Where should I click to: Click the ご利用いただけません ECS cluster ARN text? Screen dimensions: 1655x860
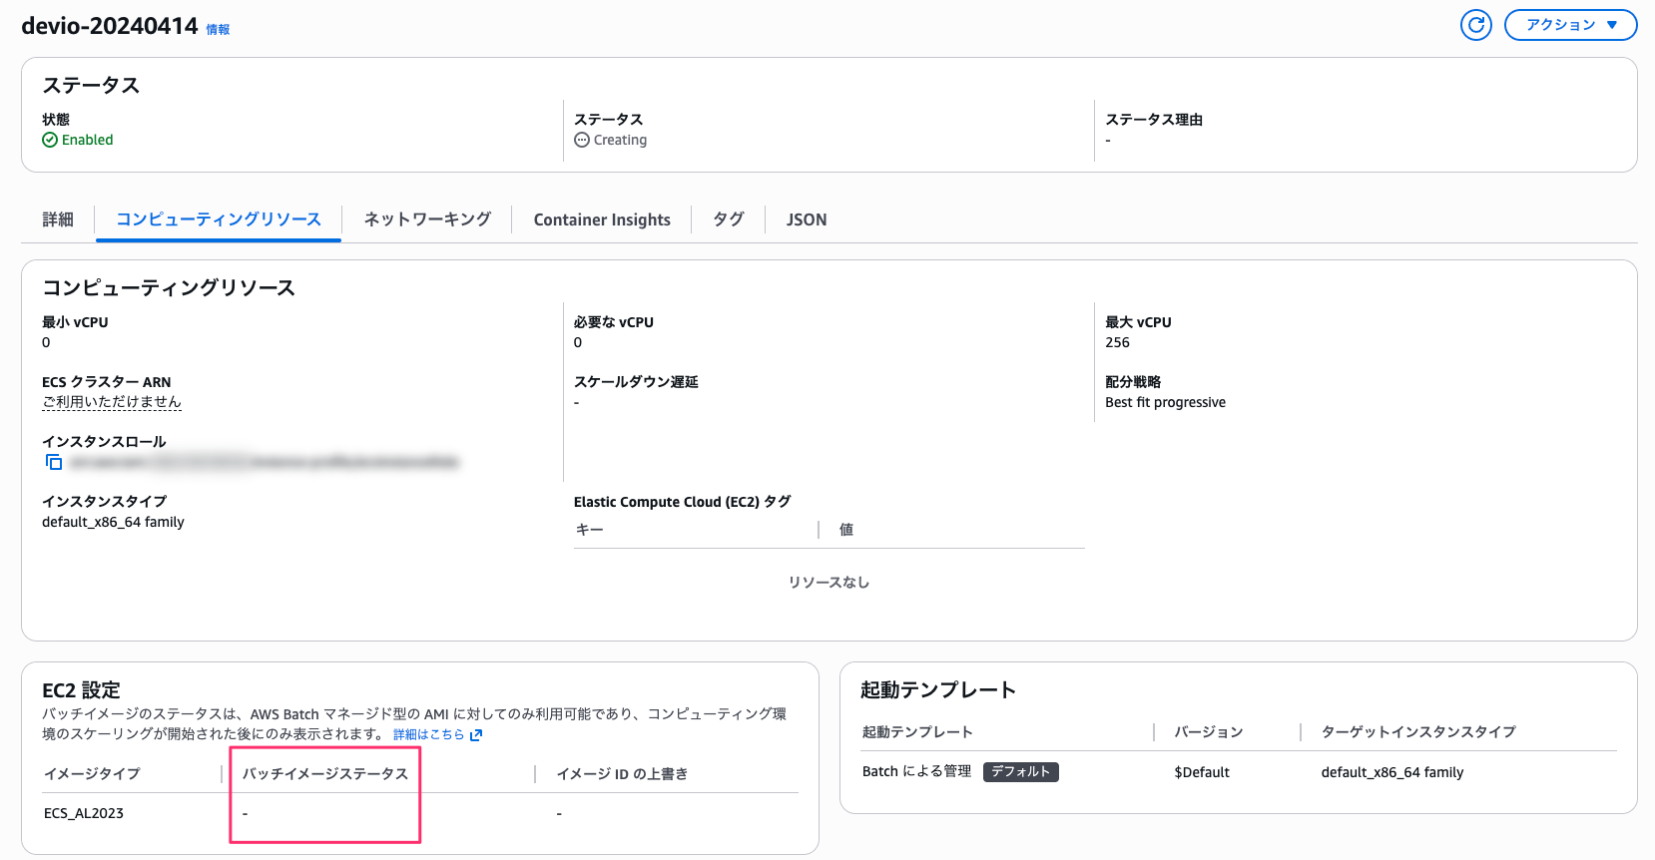tap(112, 402)
